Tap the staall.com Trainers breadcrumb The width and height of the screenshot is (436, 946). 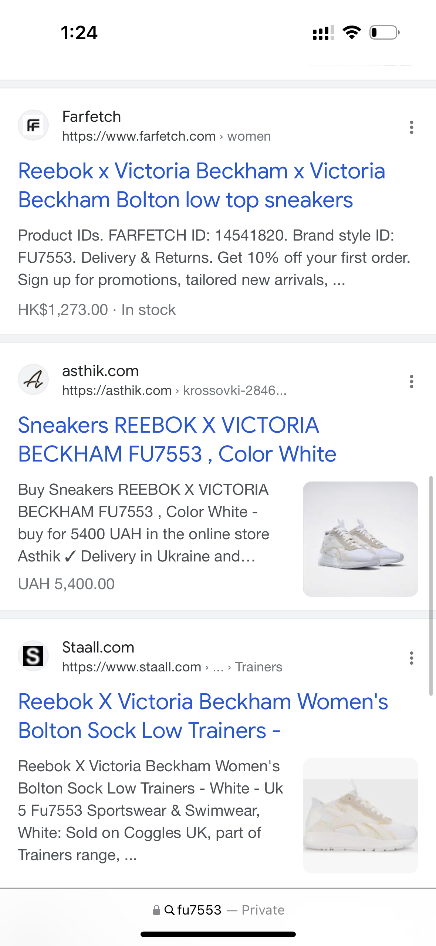pyautogui.click(x=258, y=667)
